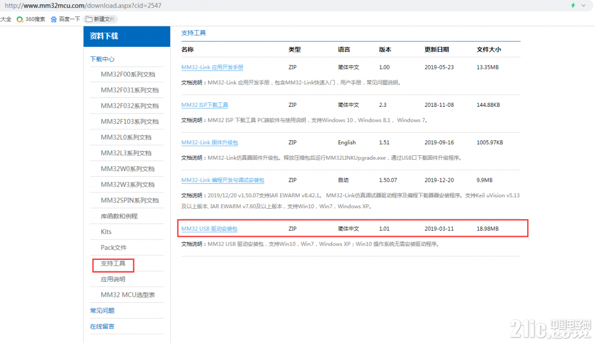Click version 1.01 of USB driver

[x=385, y=228]
